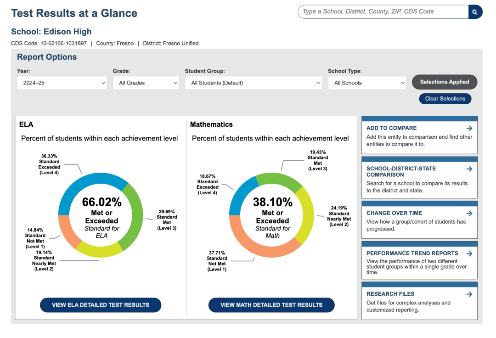Expand the Grade dropdown set to All Grades
Viewport: 496px width, 338px height.
146,83
